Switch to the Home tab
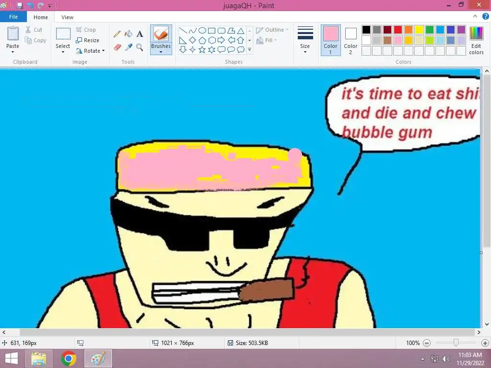 [x=41, y=17]
